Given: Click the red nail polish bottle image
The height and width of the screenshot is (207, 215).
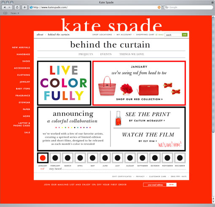Looking at the screenshot, I should (x=118, y=118).
